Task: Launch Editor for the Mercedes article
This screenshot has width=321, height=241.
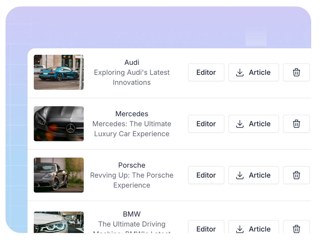Action: 206,124
